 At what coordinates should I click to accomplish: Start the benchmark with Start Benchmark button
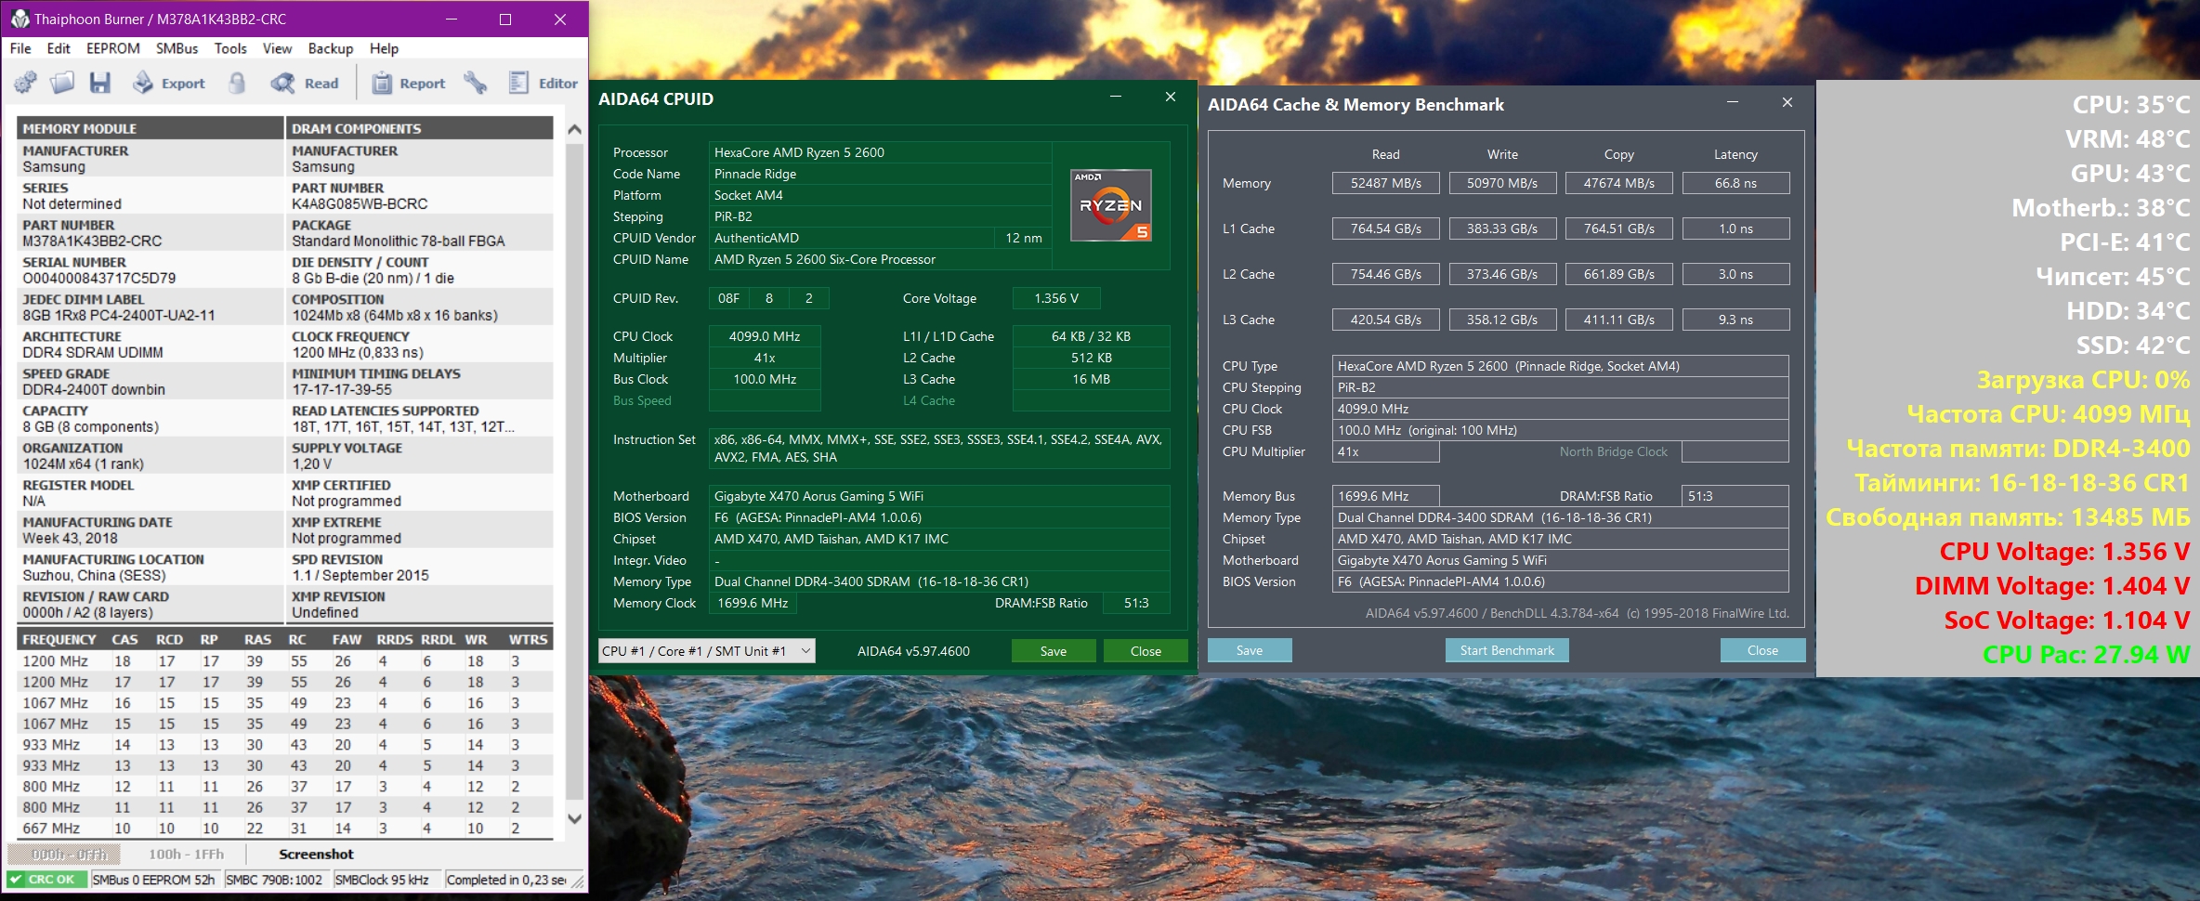pos(1507,650)
